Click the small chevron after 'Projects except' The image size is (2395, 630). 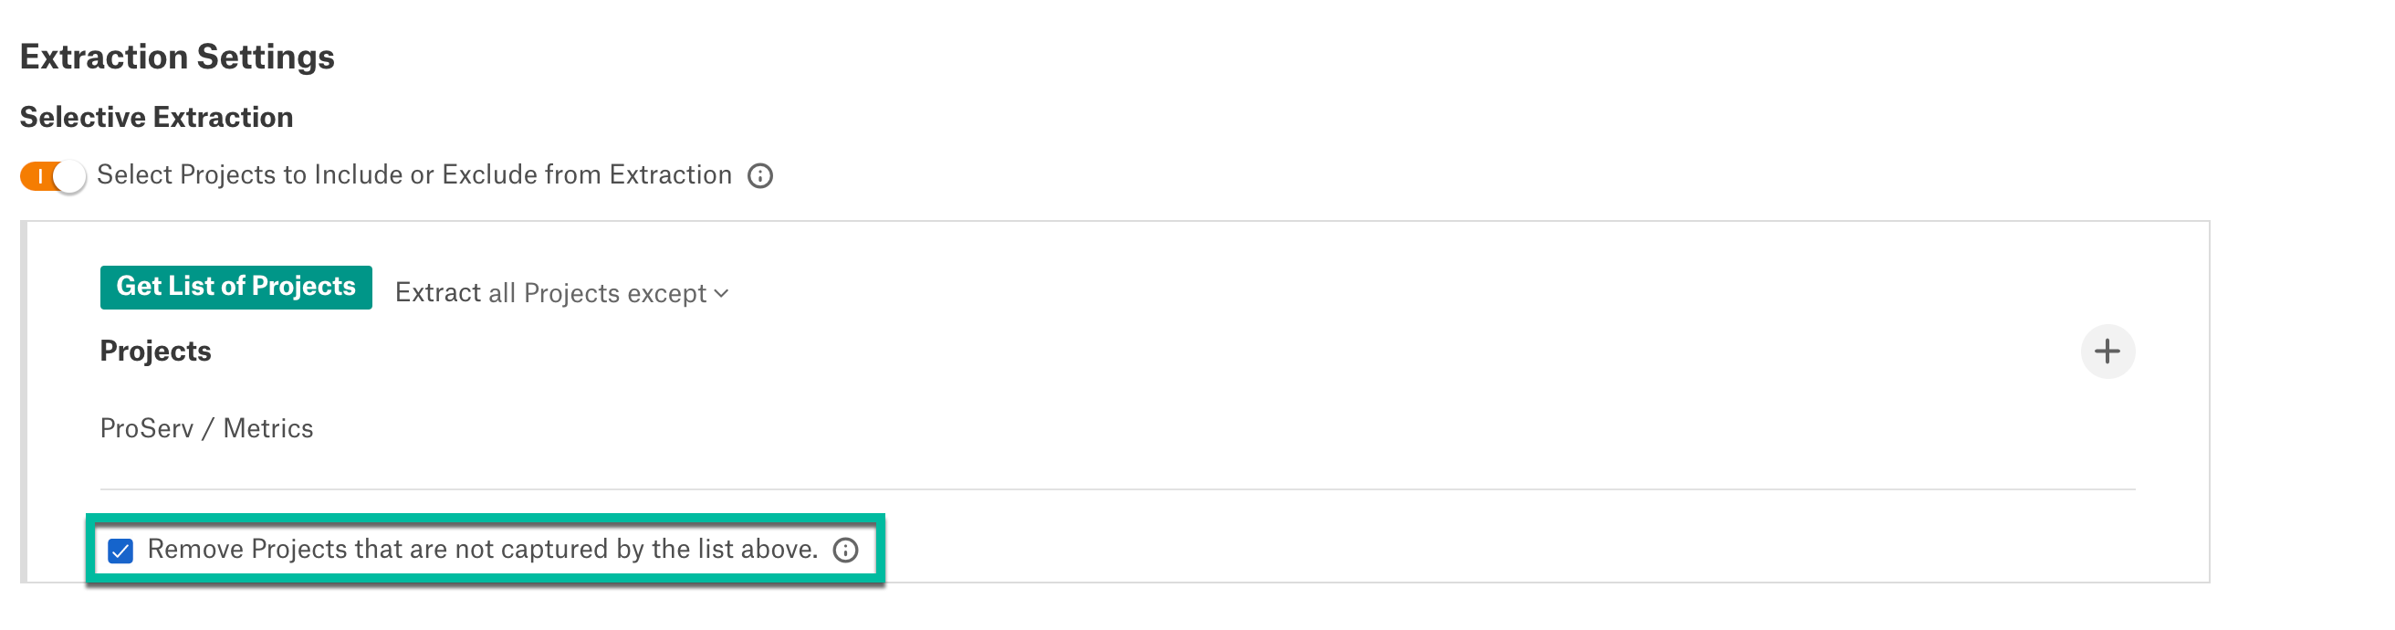click(720, 294)
